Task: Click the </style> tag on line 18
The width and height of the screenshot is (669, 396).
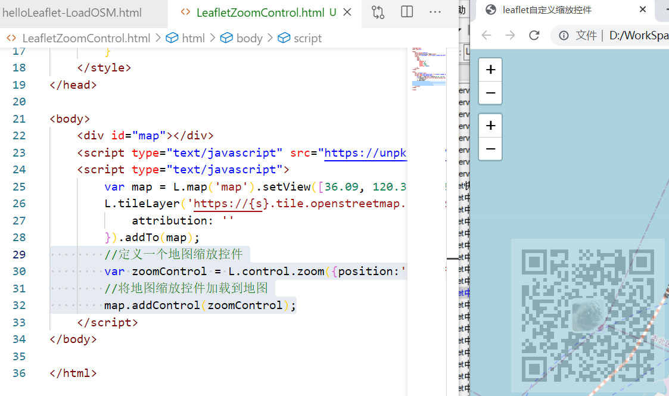Action: [x=104, y=68]
